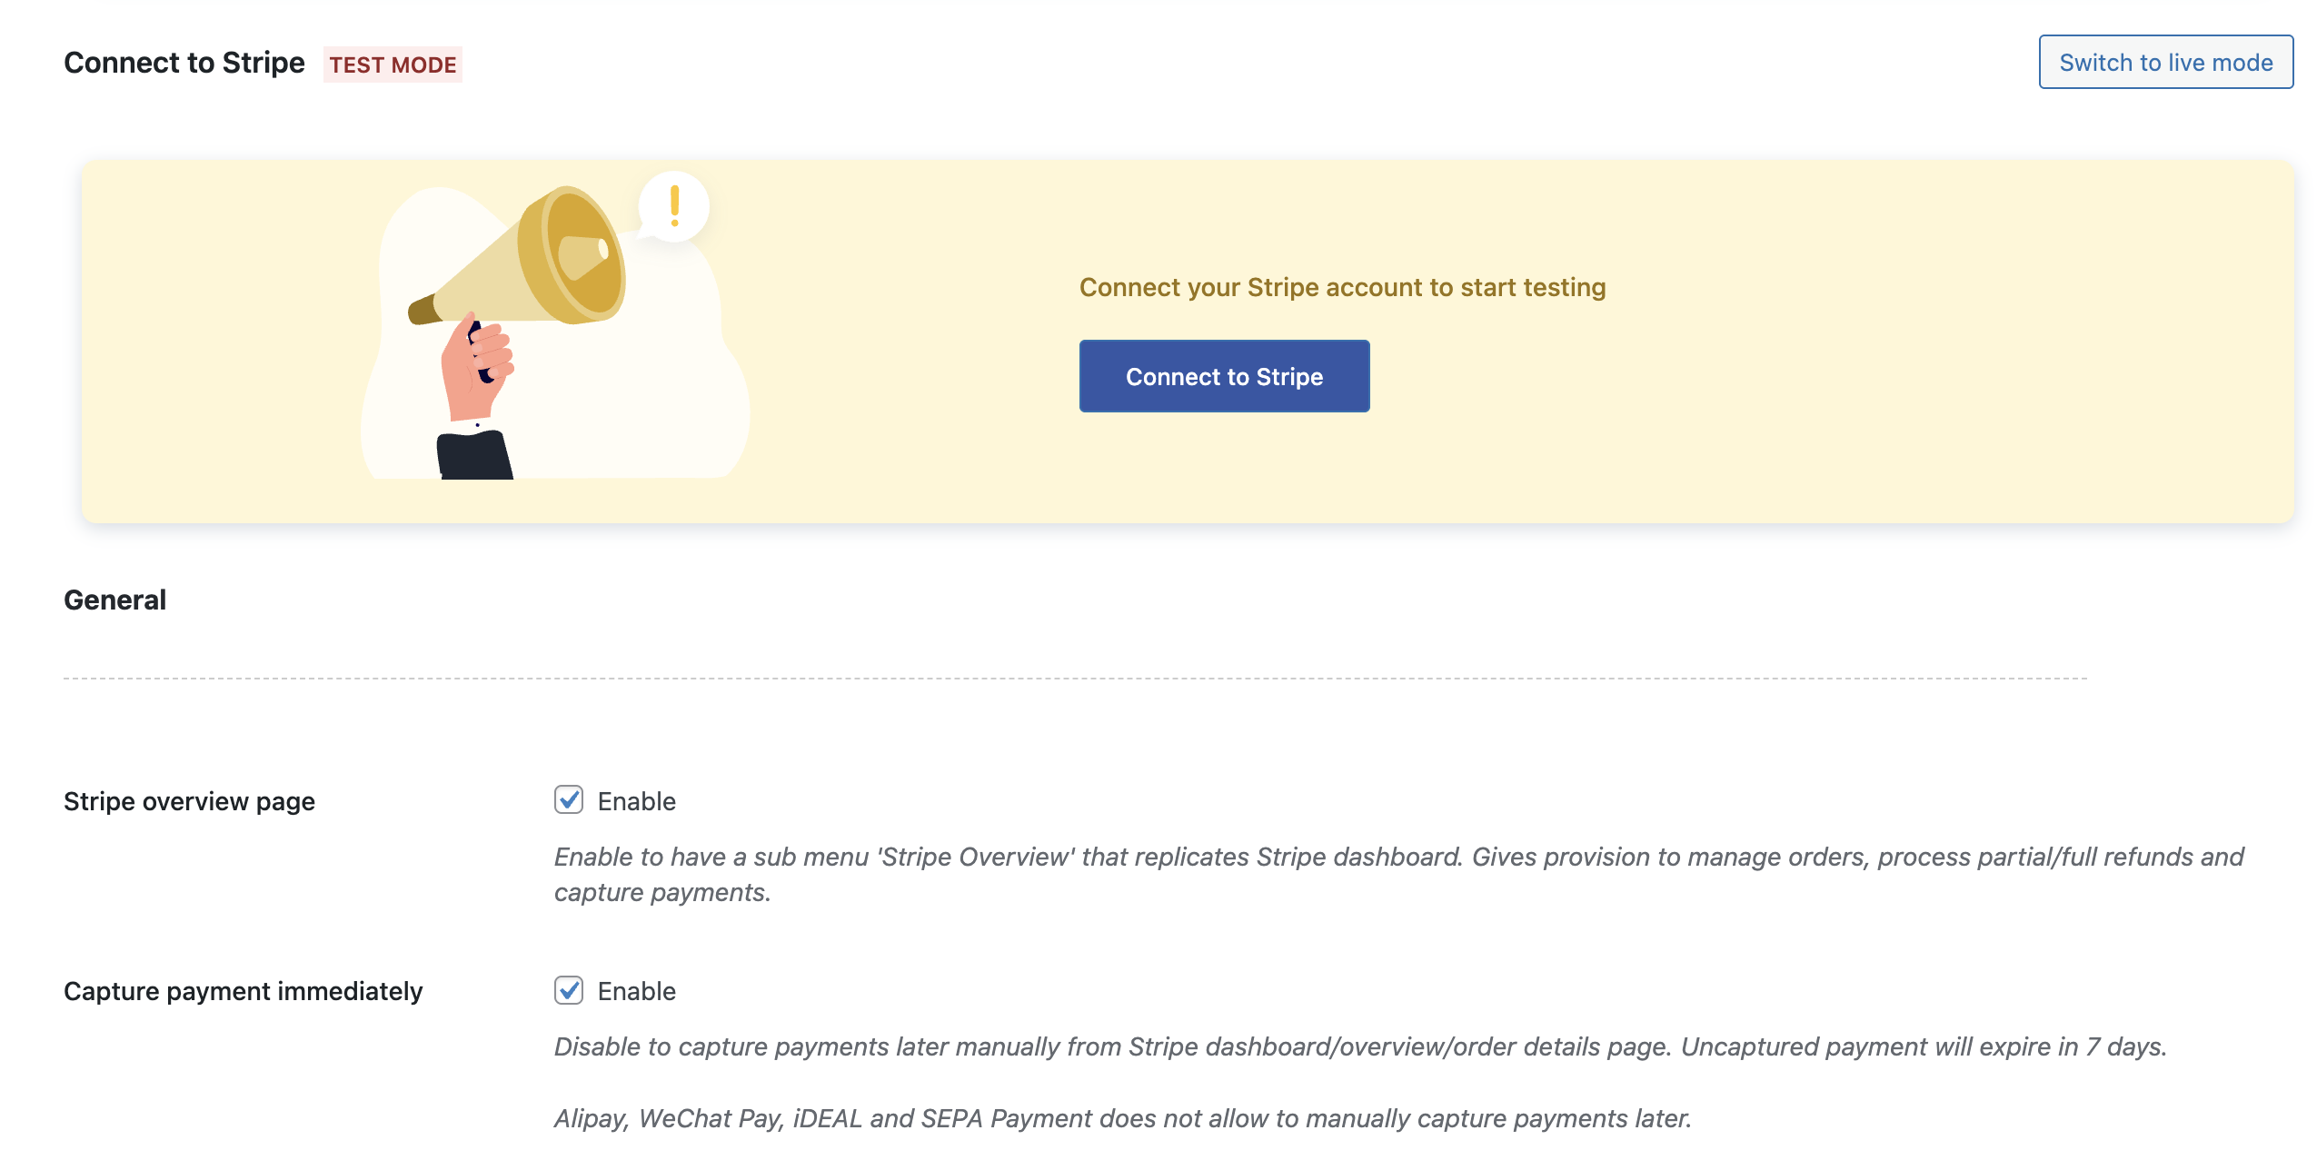Click the Alipay, WeChat Pay, iDEAL note text
2317x1170 pixels.
(1123, 1118)
